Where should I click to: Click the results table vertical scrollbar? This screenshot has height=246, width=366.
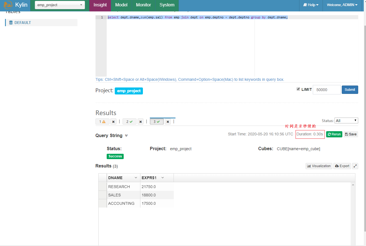point(353,214)
